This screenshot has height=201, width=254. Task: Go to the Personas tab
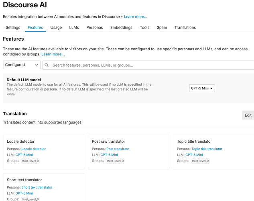tap(95, 27)
